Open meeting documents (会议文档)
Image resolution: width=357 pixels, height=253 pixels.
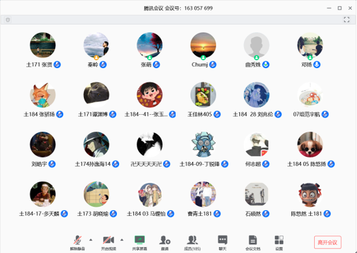click(253, 243)
